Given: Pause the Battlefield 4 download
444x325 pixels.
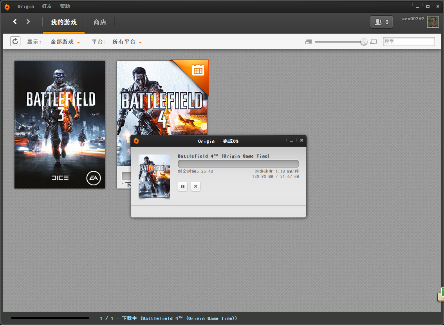Looking at the screenshot, I should coord(182,187).
